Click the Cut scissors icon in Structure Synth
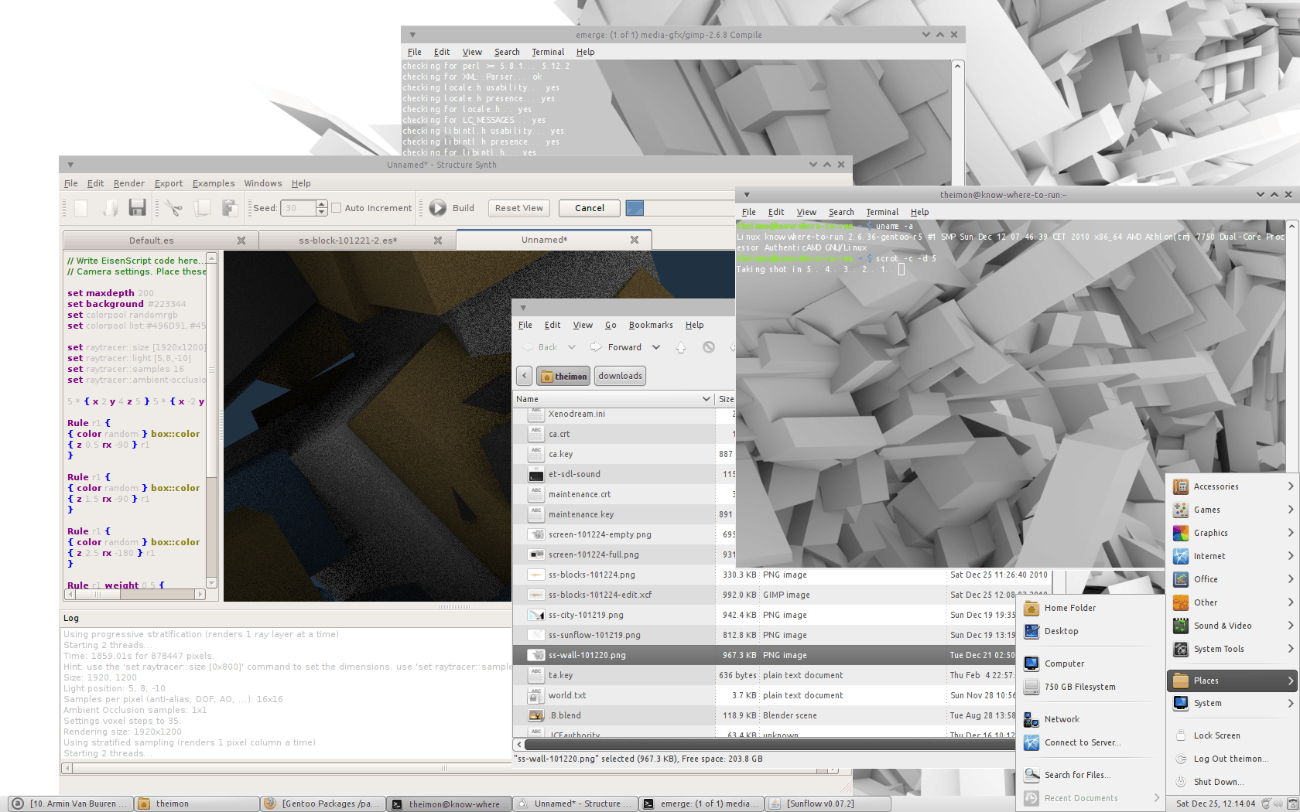The height and width of the screenshot is (812, 1300). coord(173,207)
